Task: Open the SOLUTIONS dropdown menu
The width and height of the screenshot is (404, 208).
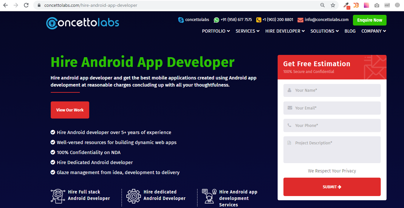Action: [324, 31]
